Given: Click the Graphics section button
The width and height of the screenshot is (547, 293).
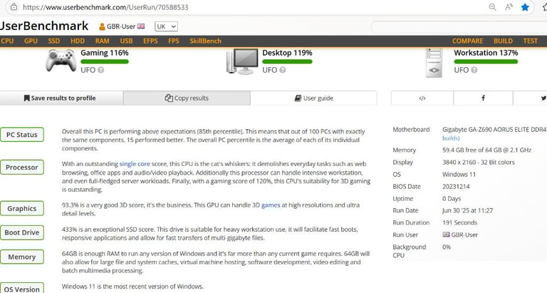Looking at the screenshot, I should [x=22, y=208].
